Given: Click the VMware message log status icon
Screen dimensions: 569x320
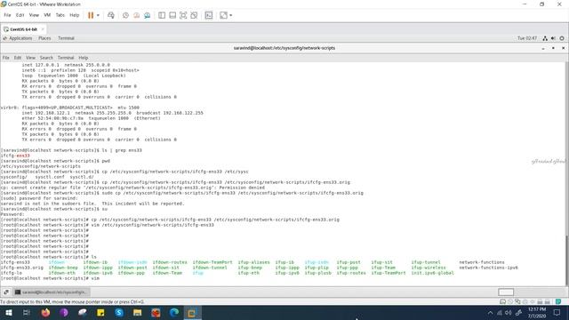Looking at the screenshot, I should (558, 301).
